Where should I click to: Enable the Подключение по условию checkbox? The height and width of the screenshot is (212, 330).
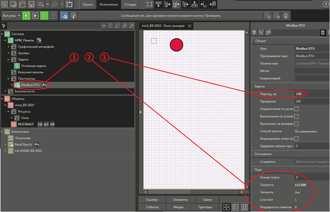296,109
